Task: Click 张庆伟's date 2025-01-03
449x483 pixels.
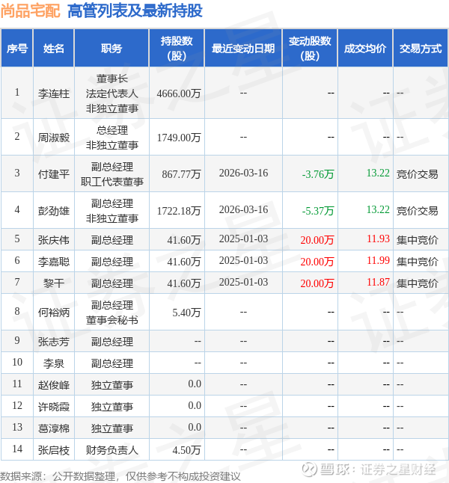Action: pyautogui.click(x=243, y=239)
